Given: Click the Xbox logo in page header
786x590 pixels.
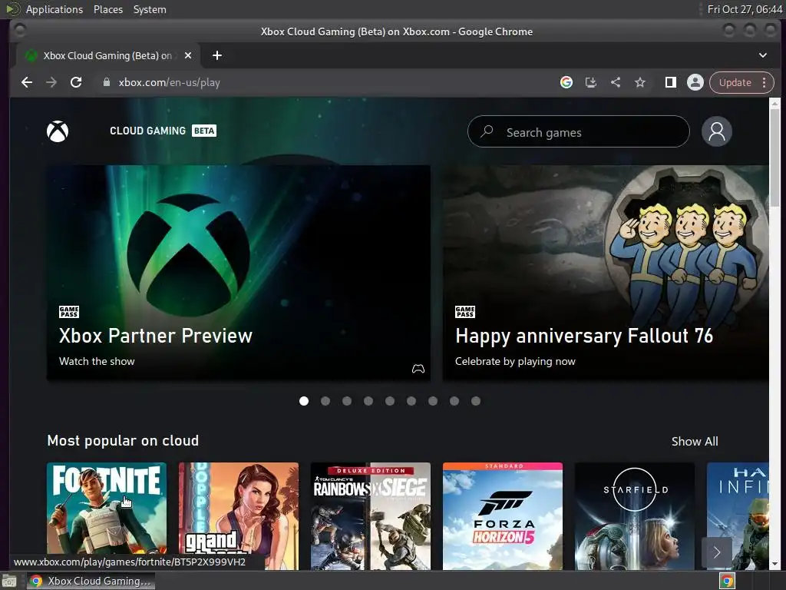Looking at the screenshot, I should pos(58,131).
